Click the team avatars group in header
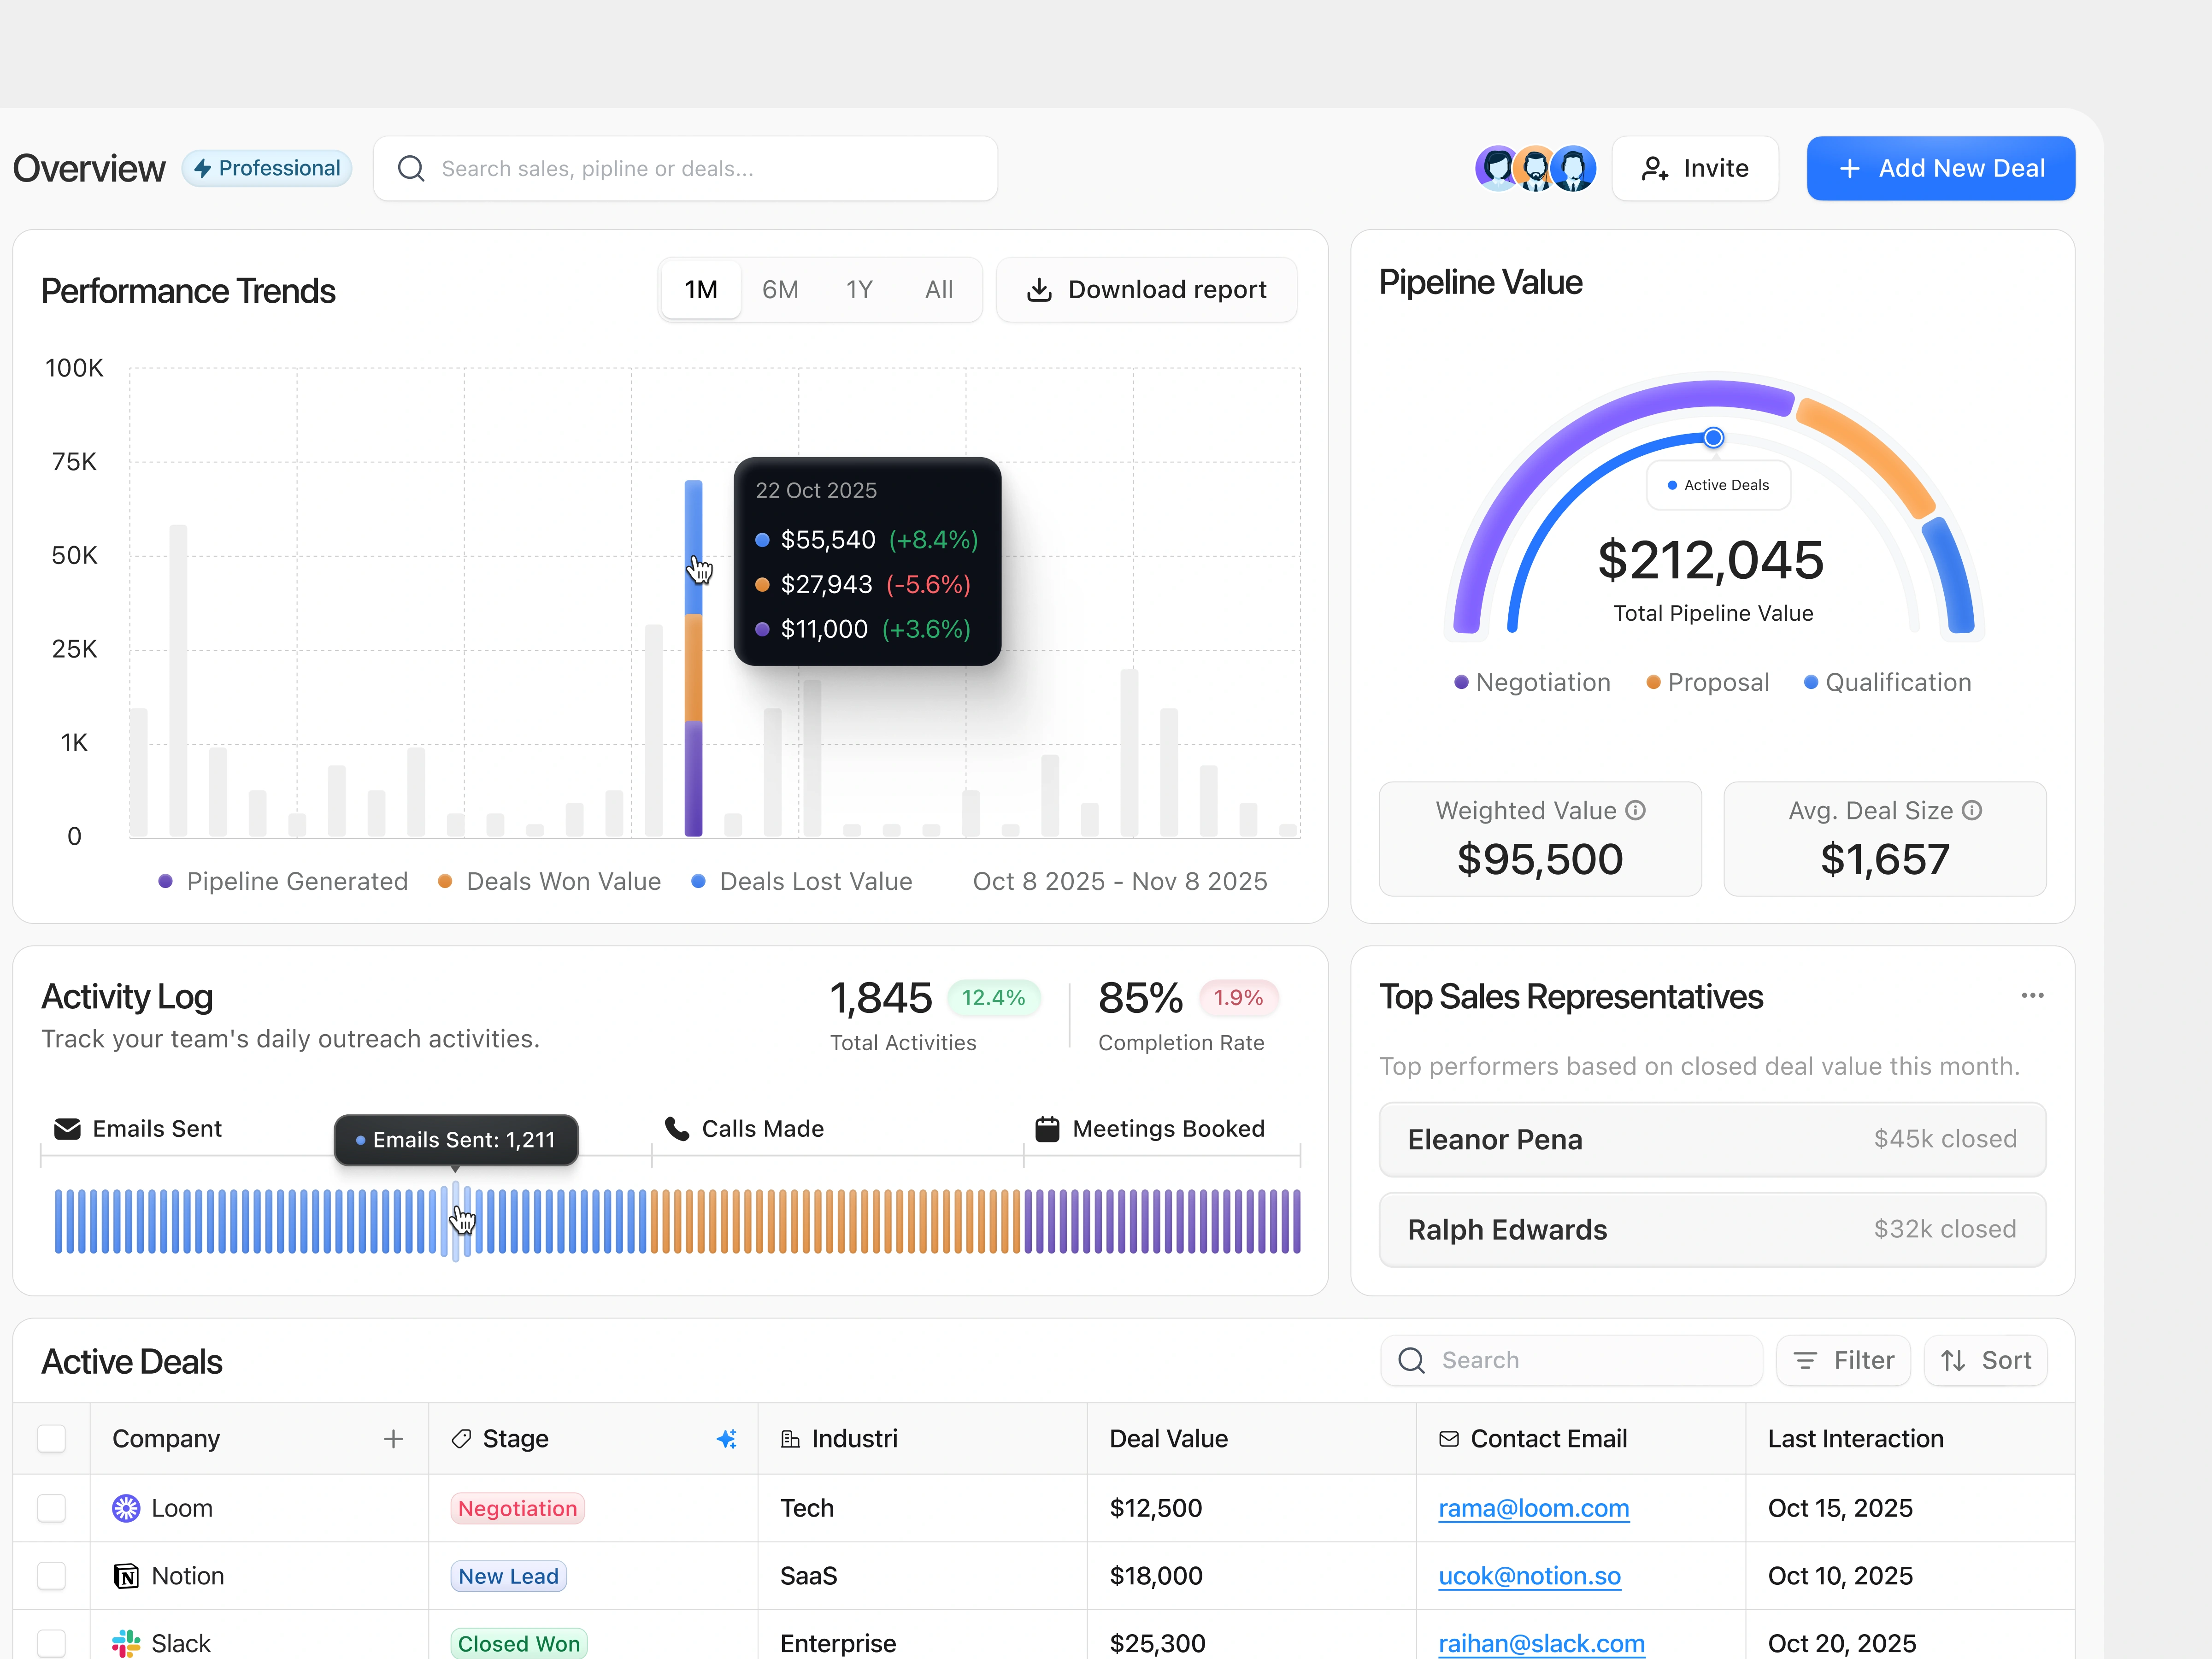This screenshot has width=2212, height=1659. [1535, 168]
